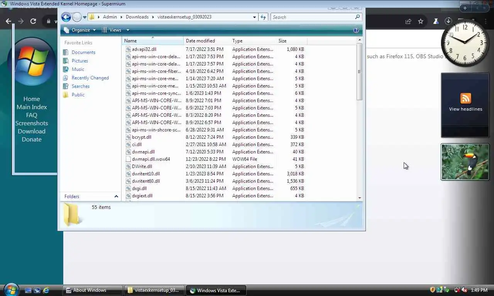Expand the Folders pane chevron
494x296 pixels.
(116, 197)
